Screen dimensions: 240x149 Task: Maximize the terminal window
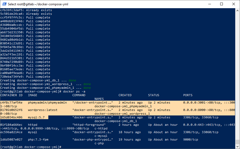222,4
